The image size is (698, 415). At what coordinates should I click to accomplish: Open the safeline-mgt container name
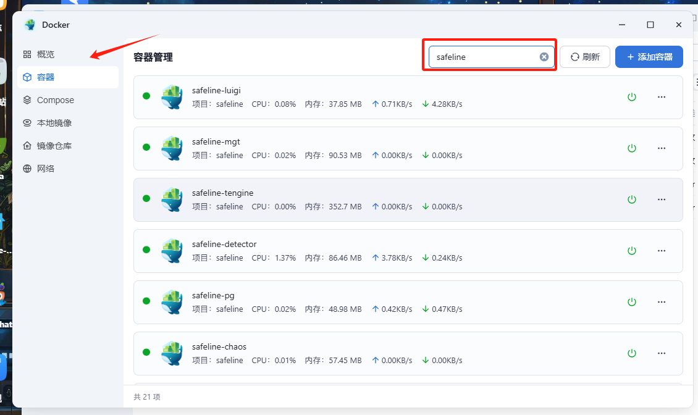216,141
